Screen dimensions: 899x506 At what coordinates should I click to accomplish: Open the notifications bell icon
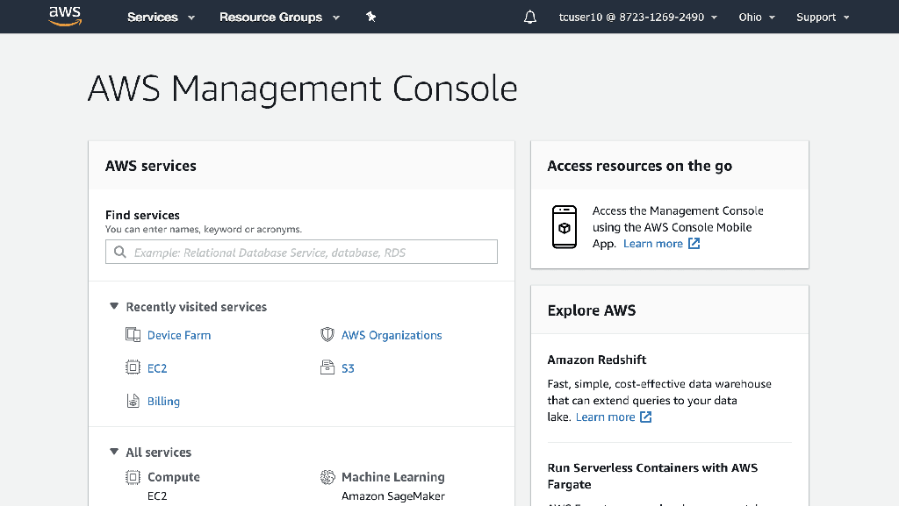tap(530, 18)
